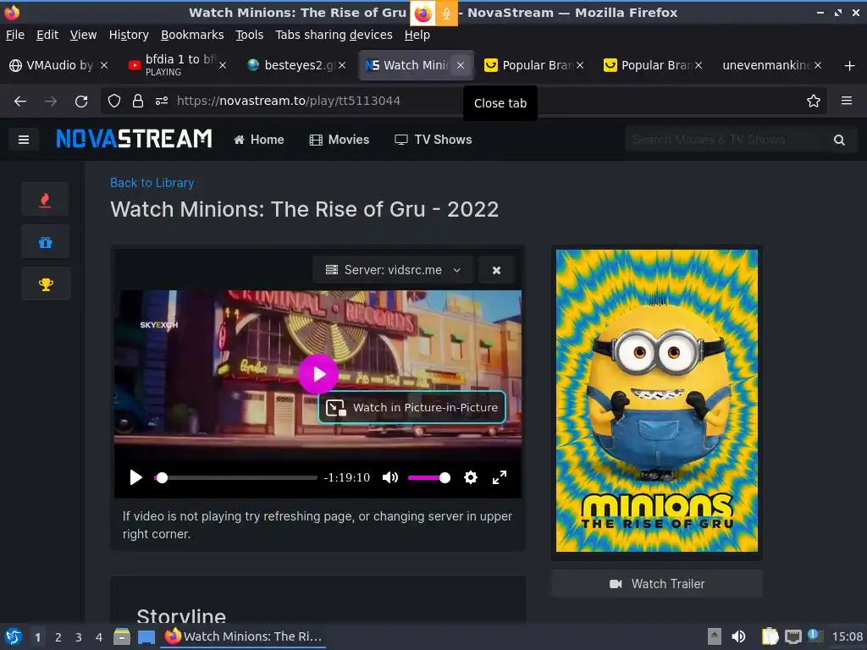Open the TV Shows nav link
This screenshot has width=867, height=650.
(433, 140)
